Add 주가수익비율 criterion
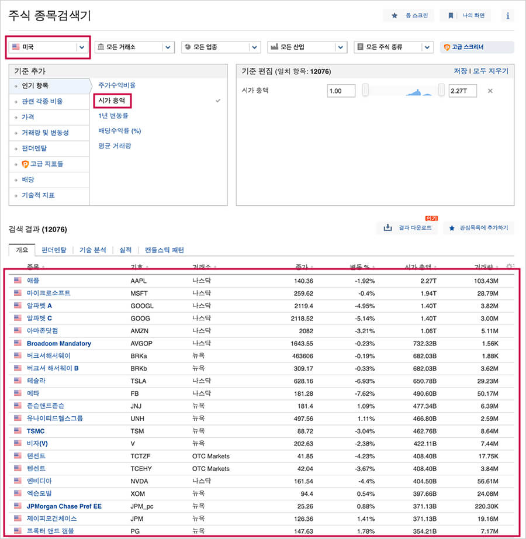The height and width of the screenshot is (539, 526). click(117, 85)
